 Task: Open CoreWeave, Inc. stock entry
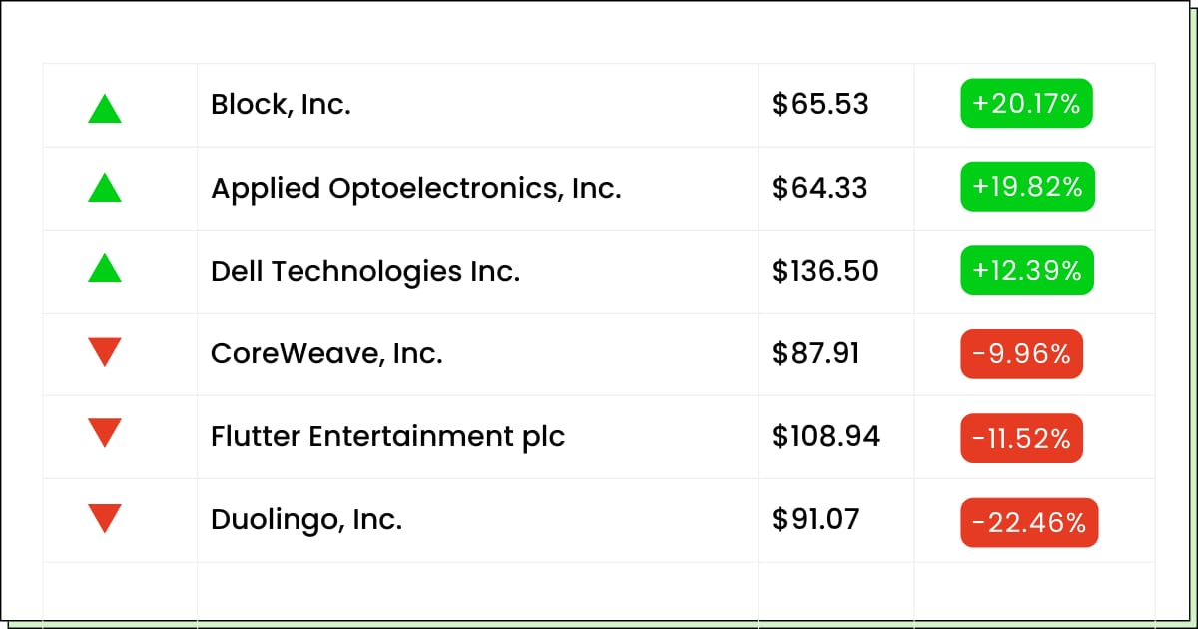coord(326,353)
